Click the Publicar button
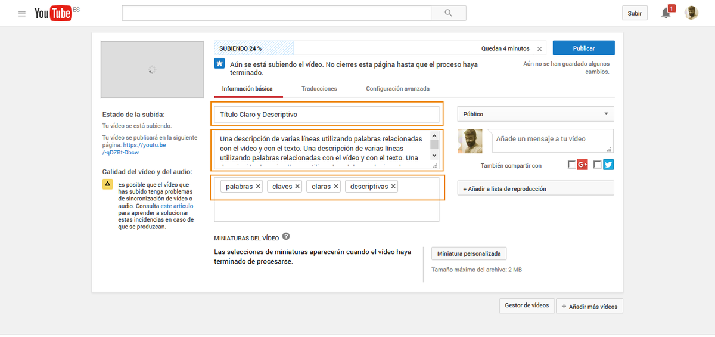 click(x=584, y=48)
